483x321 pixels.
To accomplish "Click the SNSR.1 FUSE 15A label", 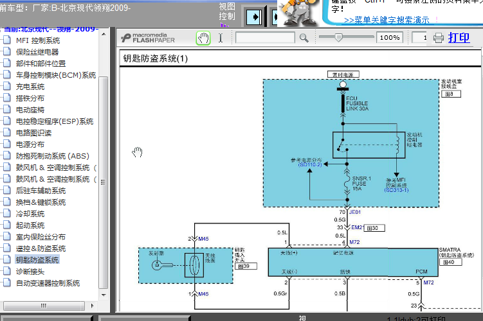I will coord(361,184).
